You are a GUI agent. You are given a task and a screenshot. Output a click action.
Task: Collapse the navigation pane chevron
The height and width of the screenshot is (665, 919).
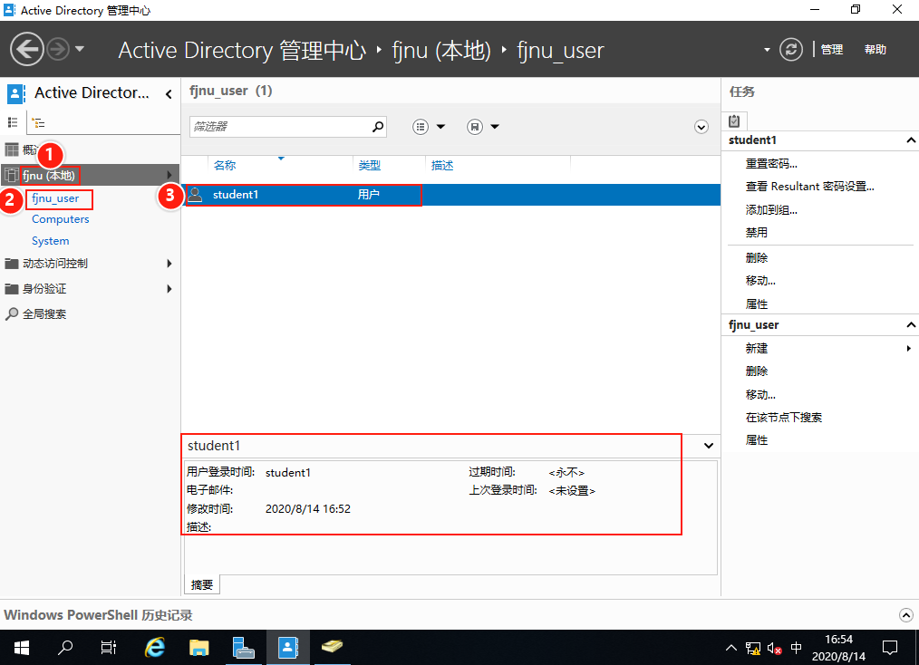point(169,93)
